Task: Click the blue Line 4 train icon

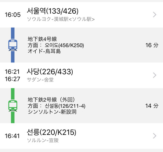Action: click(13, 45)
